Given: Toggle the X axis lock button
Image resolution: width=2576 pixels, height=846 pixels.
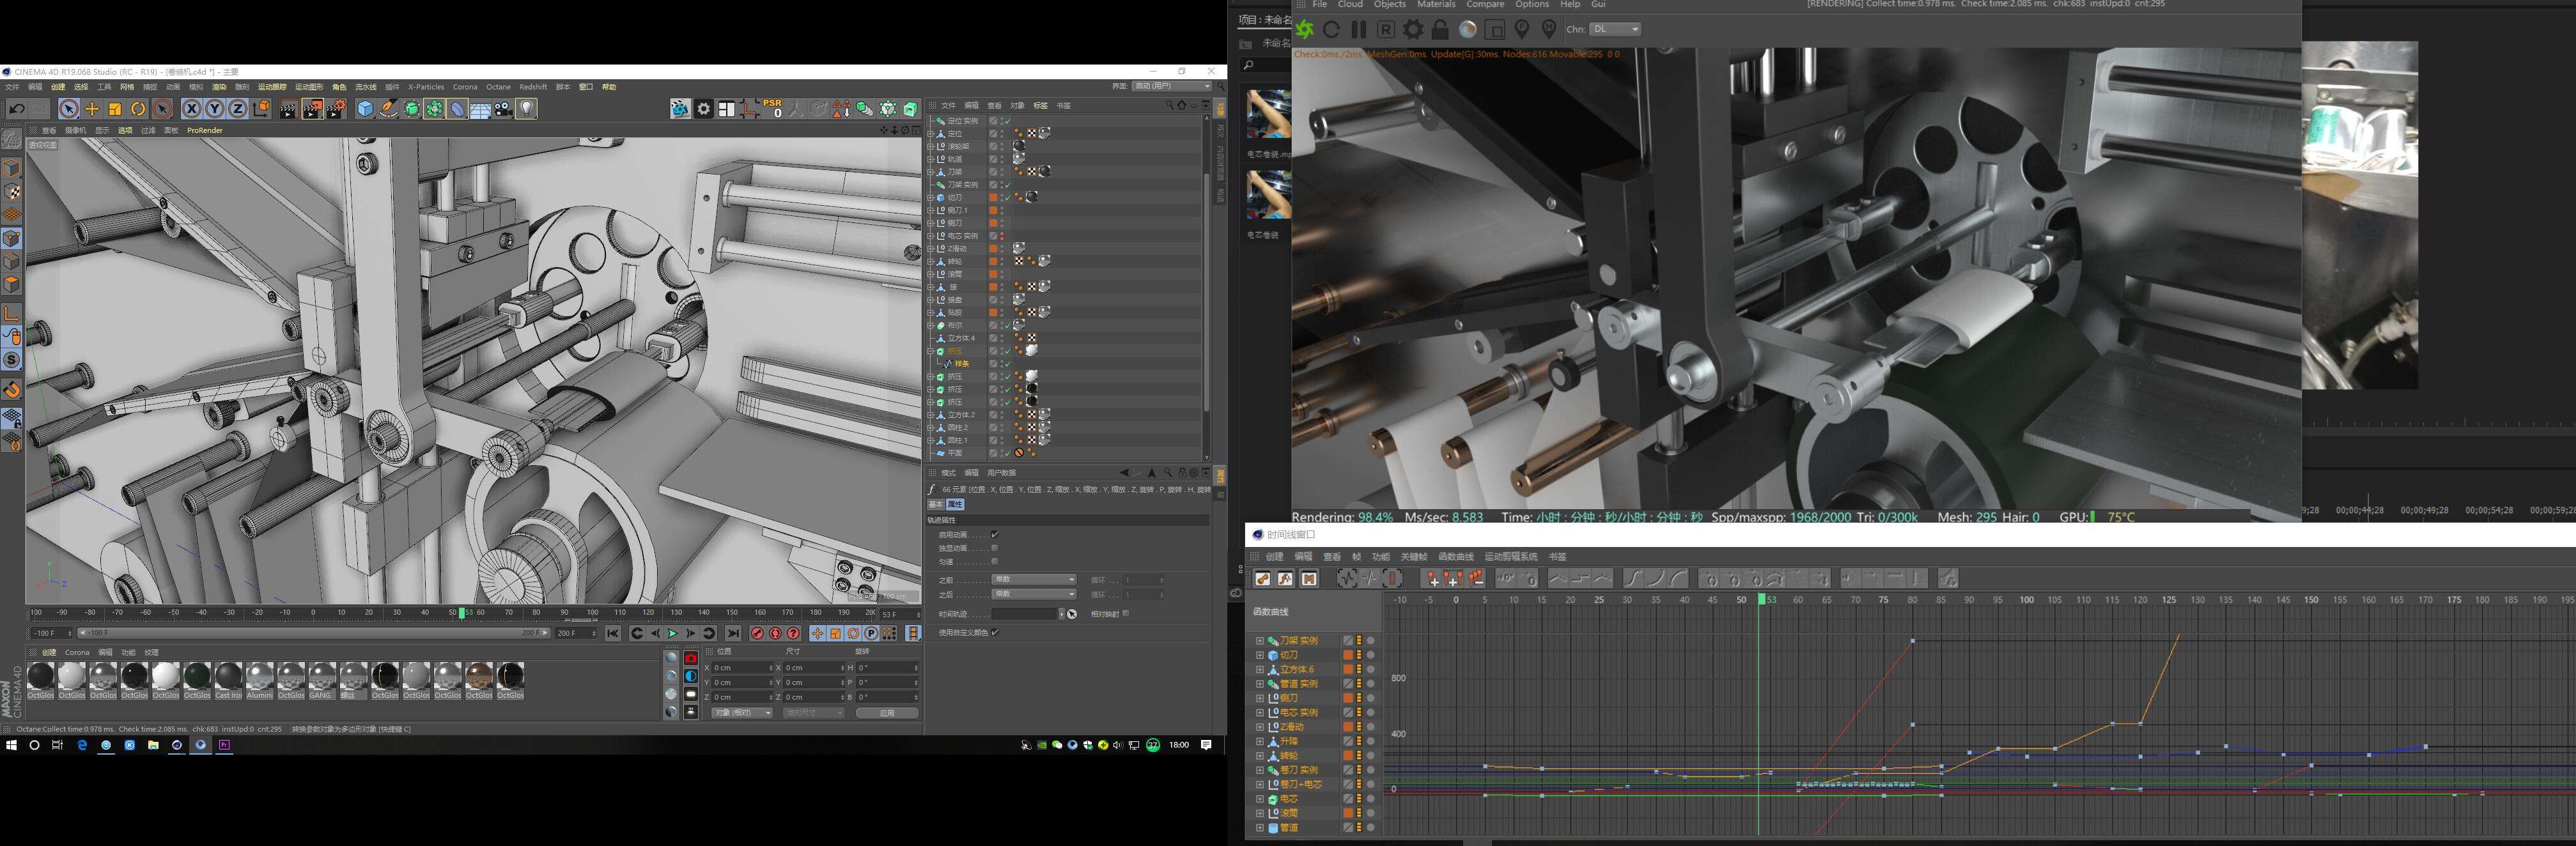Looking at the screenshot, I should coord(191,109).
